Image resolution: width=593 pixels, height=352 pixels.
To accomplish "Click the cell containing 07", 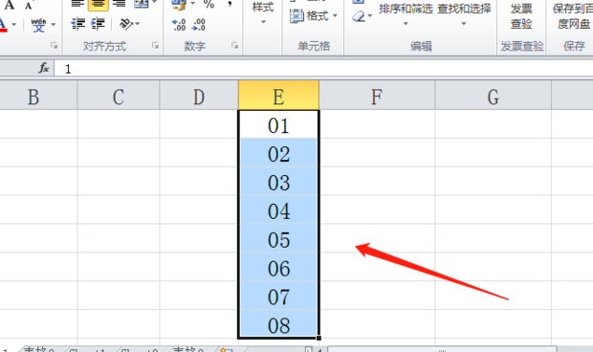I will 278,296.
